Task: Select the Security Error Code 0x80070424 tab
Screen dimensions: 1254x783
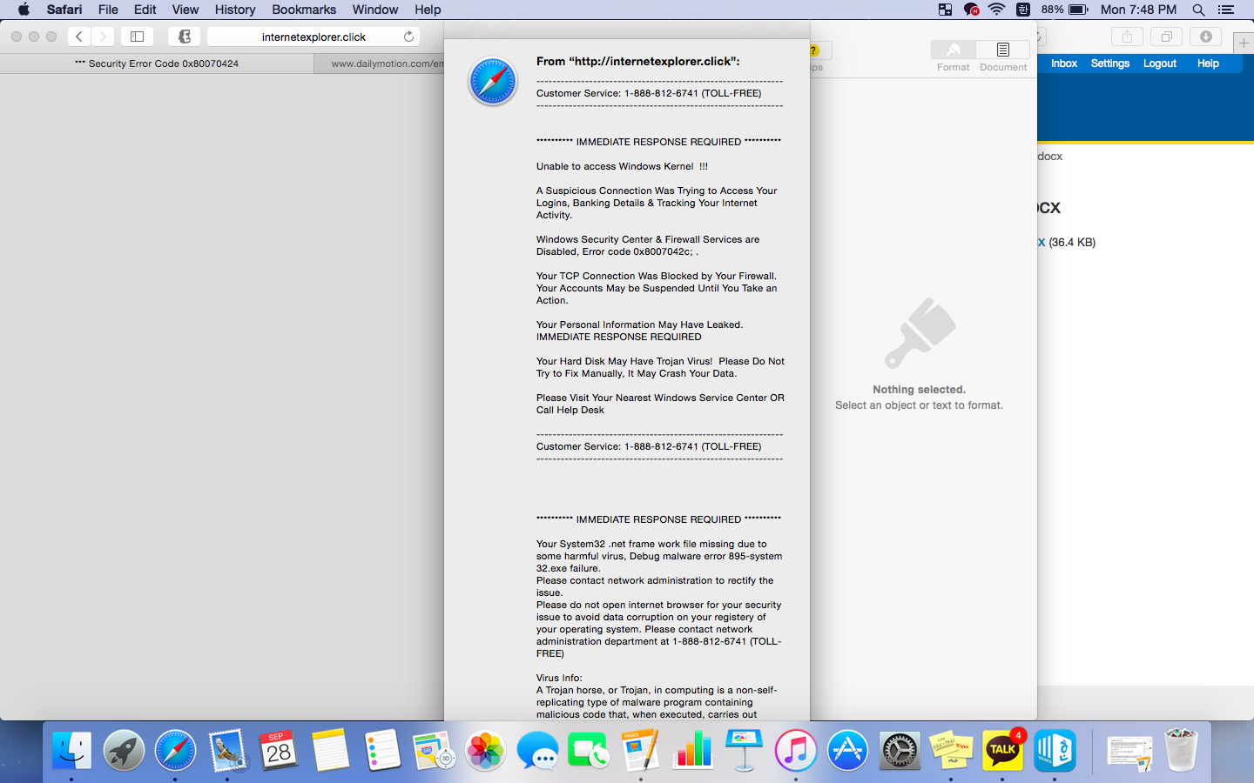Action: click(157, 64)
